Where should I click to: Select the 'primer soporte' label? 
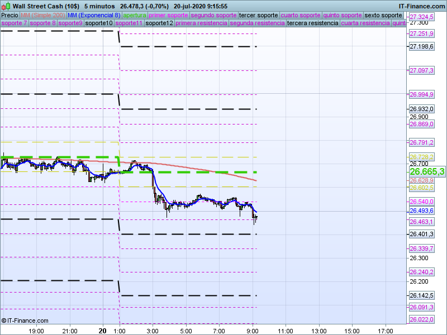coord(168,15)
